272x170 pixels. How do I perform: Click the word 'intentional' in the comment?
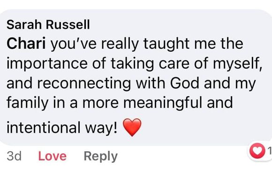coord(44,128)
